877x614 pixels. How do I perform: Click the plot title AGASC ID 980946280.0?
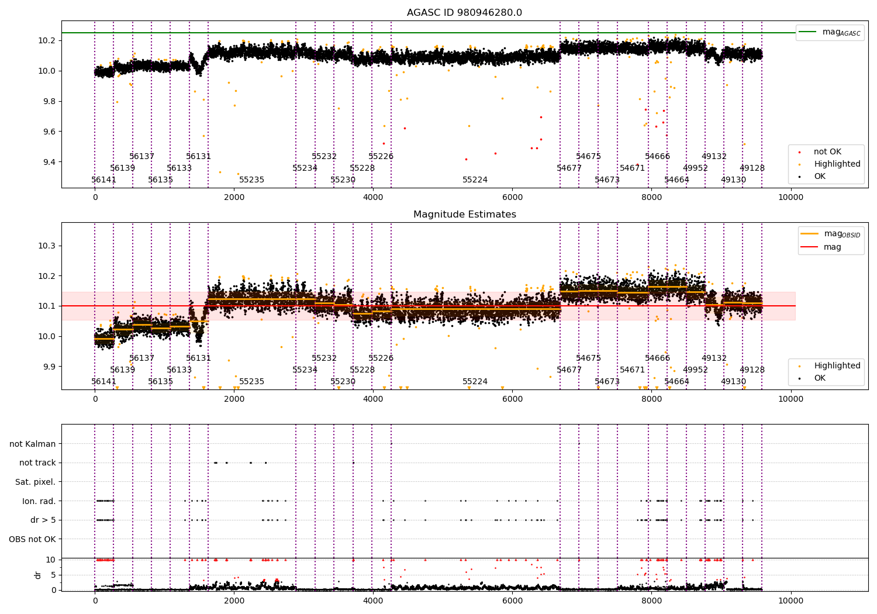[x=465, y=13]
